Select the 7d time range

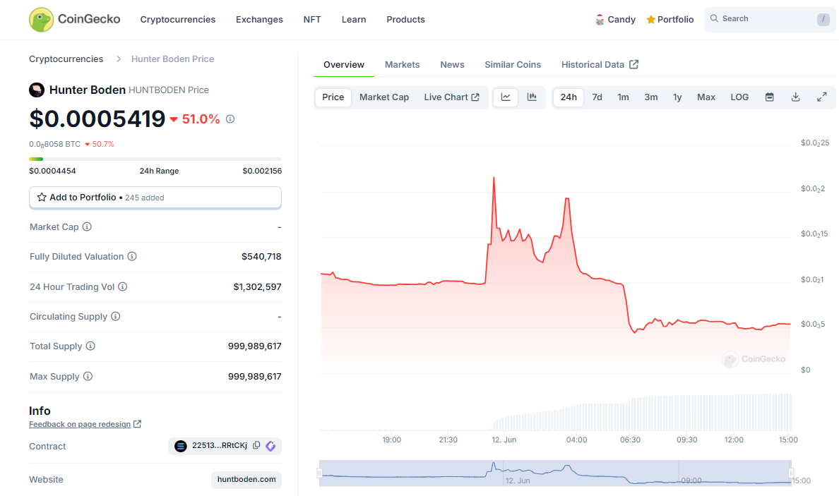(597, 97)
